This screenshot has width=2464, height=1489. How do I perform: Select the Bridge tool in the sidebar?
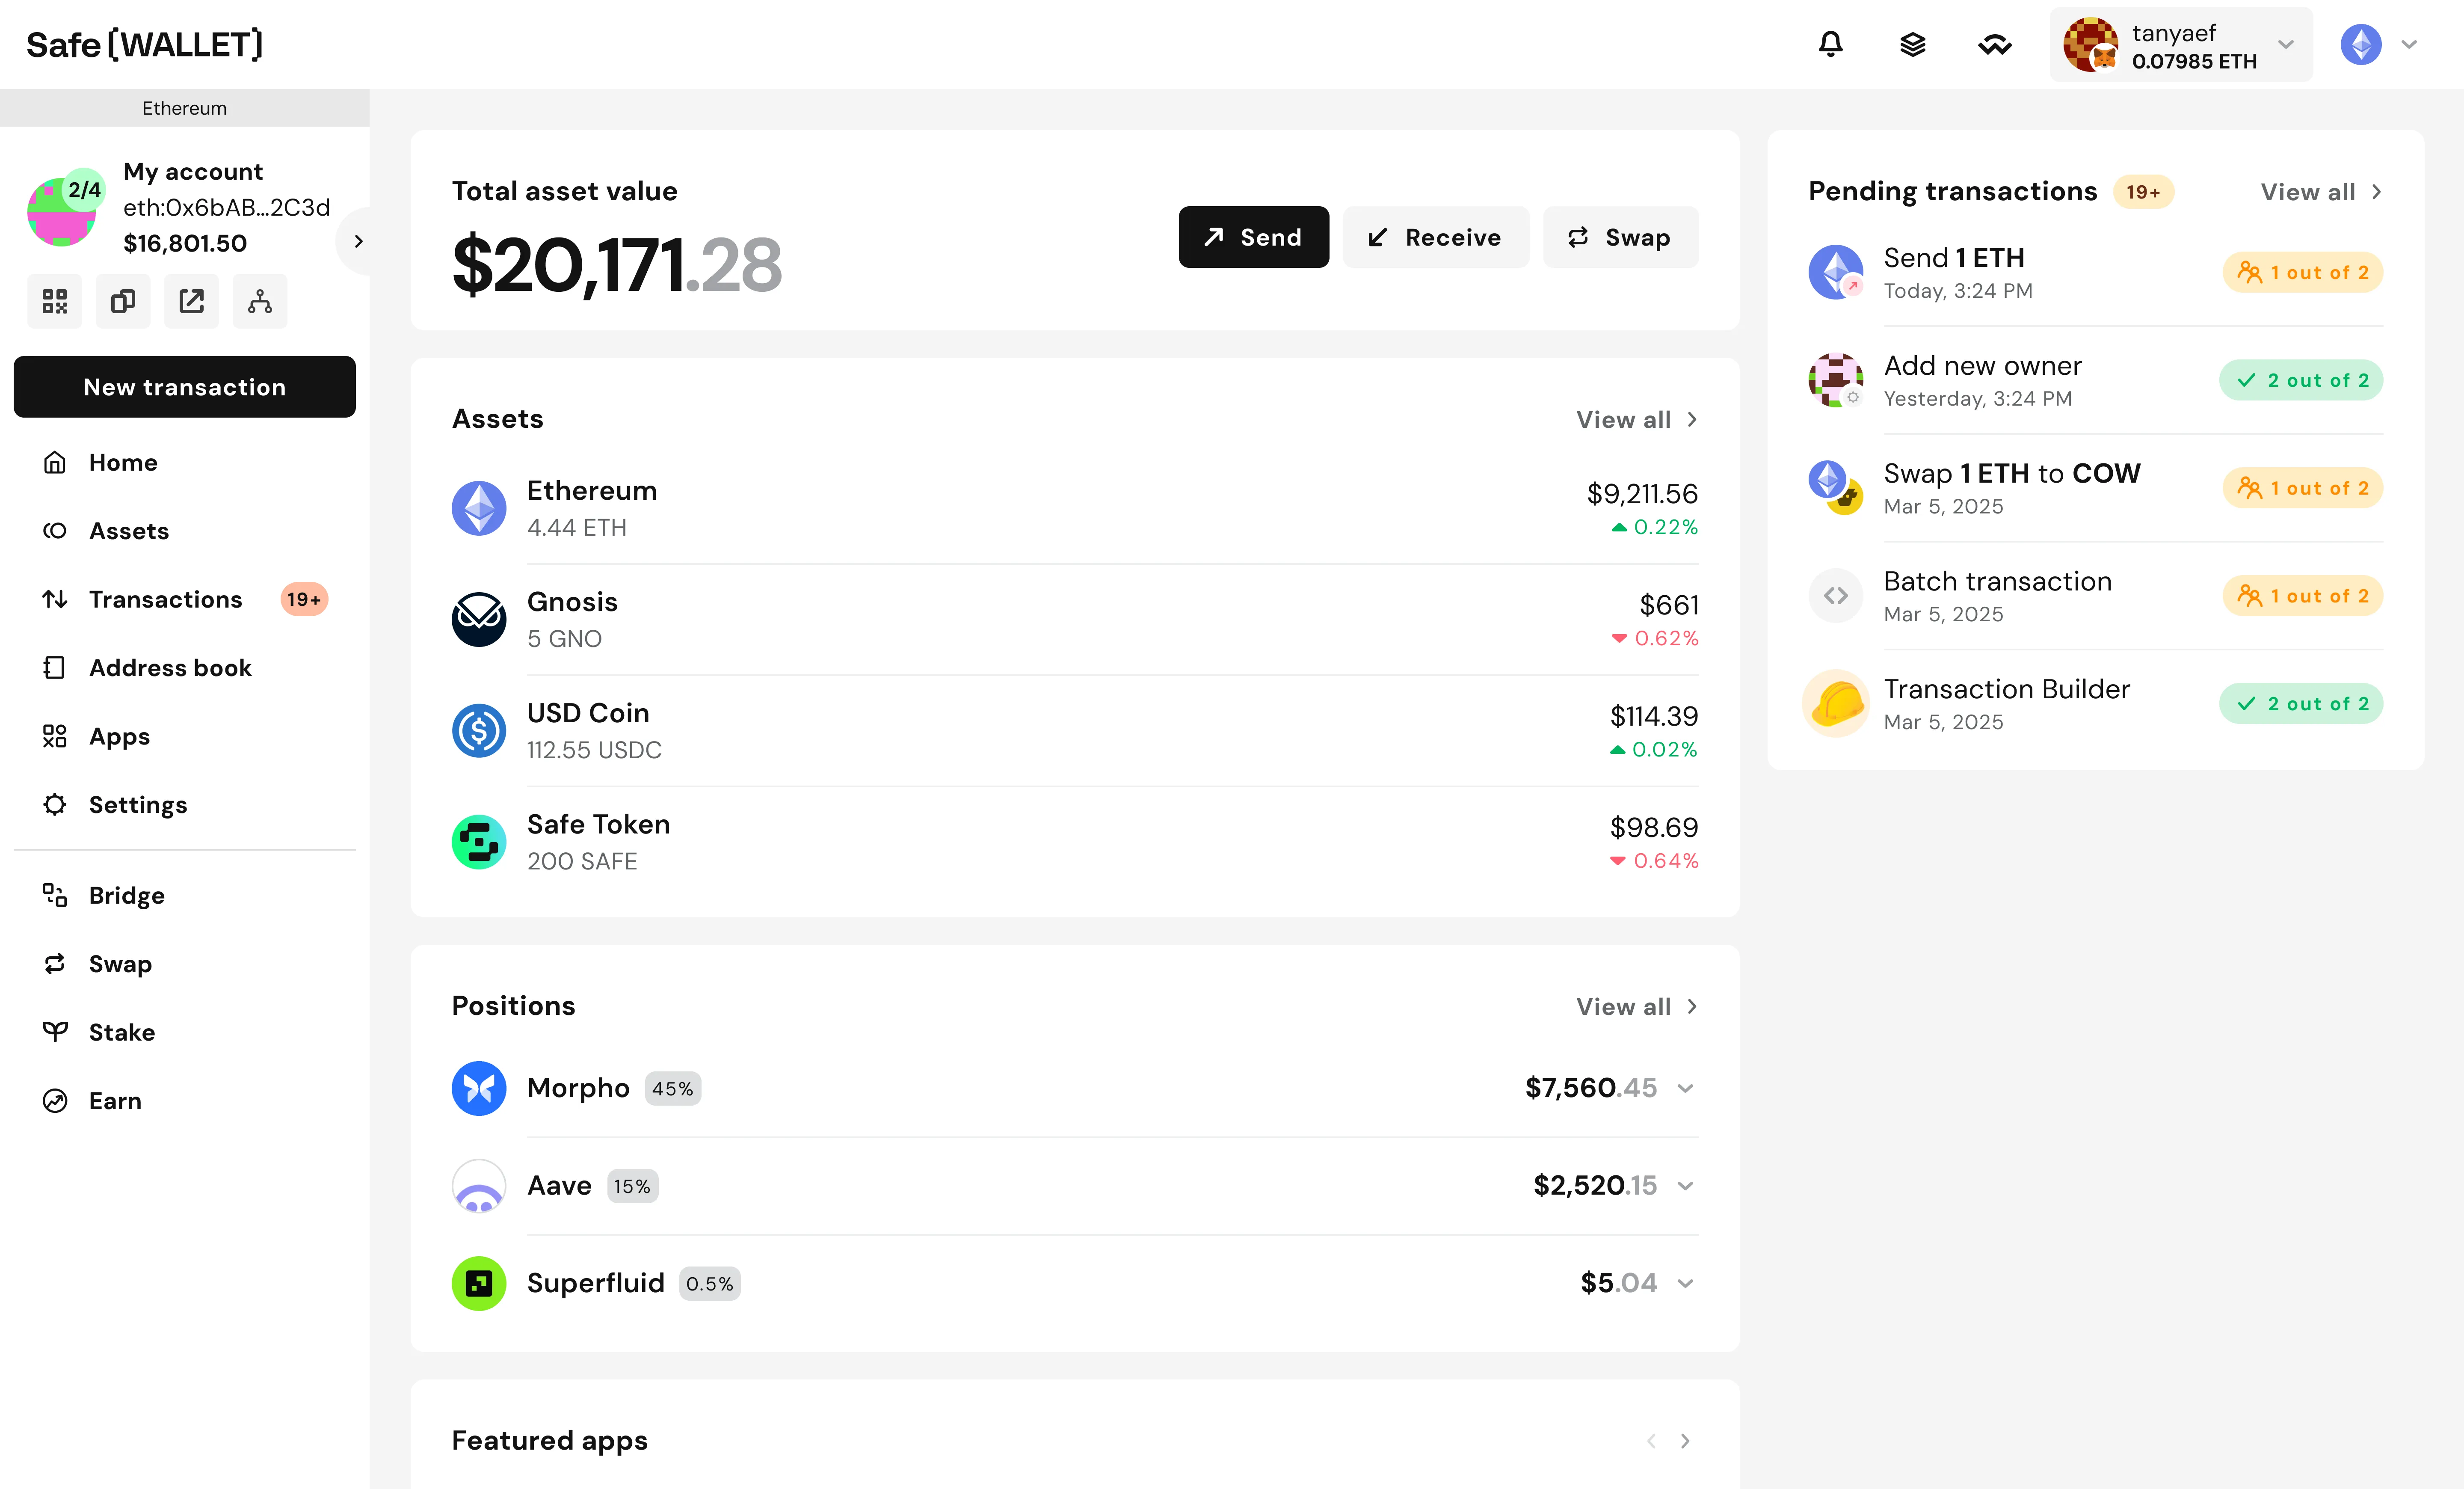click(x=127, y=895)
